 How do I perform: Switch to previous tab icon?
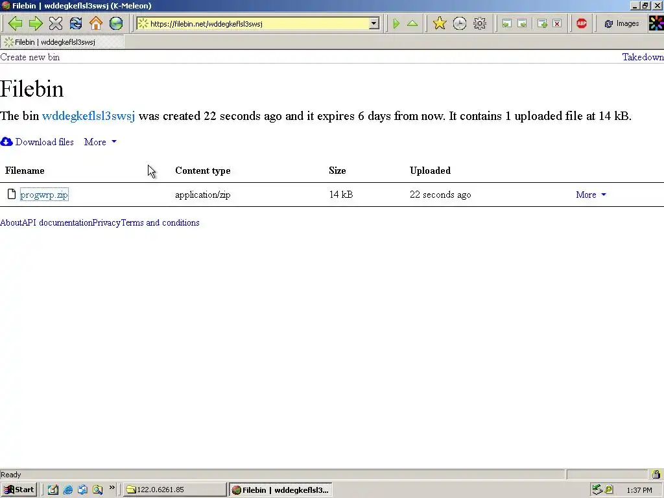(507, 23)
